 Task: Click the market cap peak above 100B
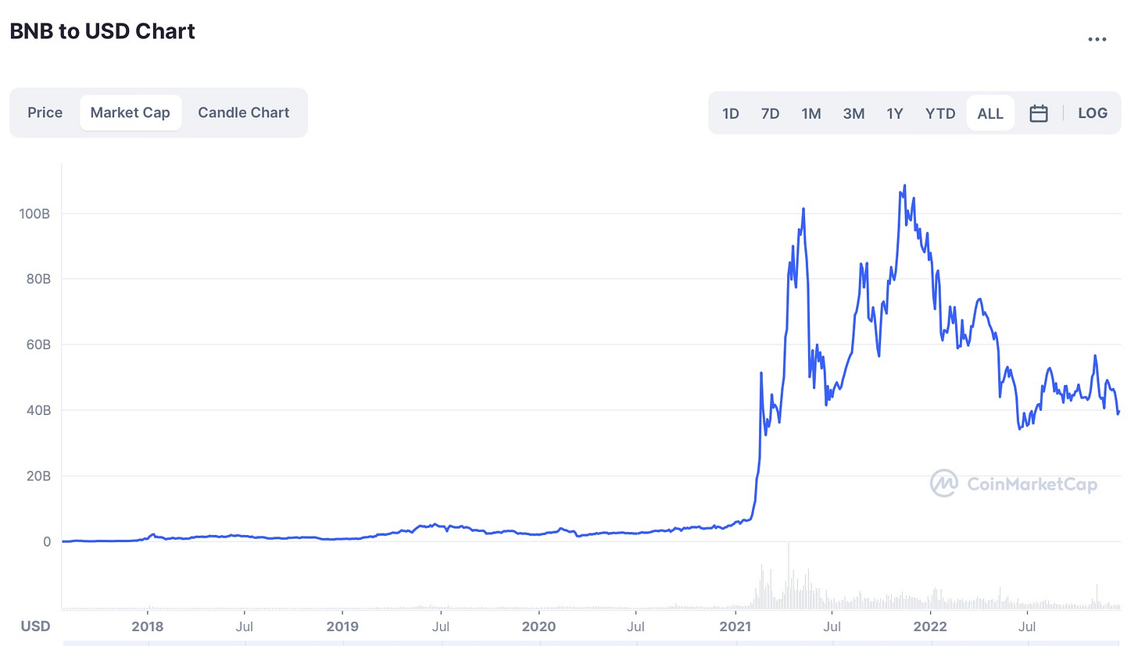(905, 186)
